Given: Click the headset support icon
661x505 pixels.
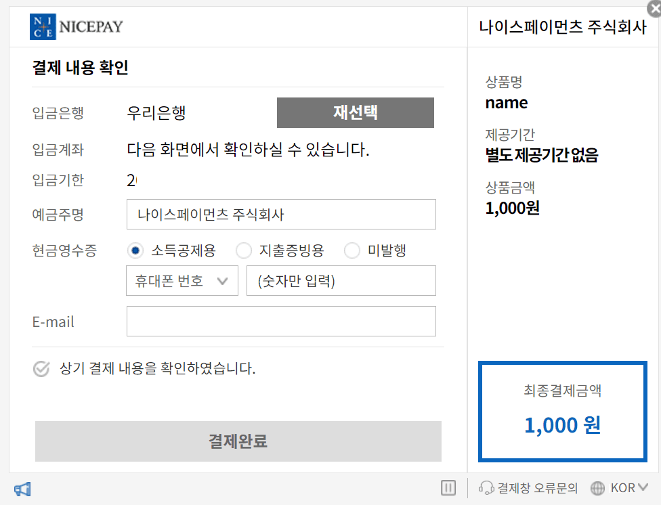Looking at the screenshot, I should click(x=486, y=488).
